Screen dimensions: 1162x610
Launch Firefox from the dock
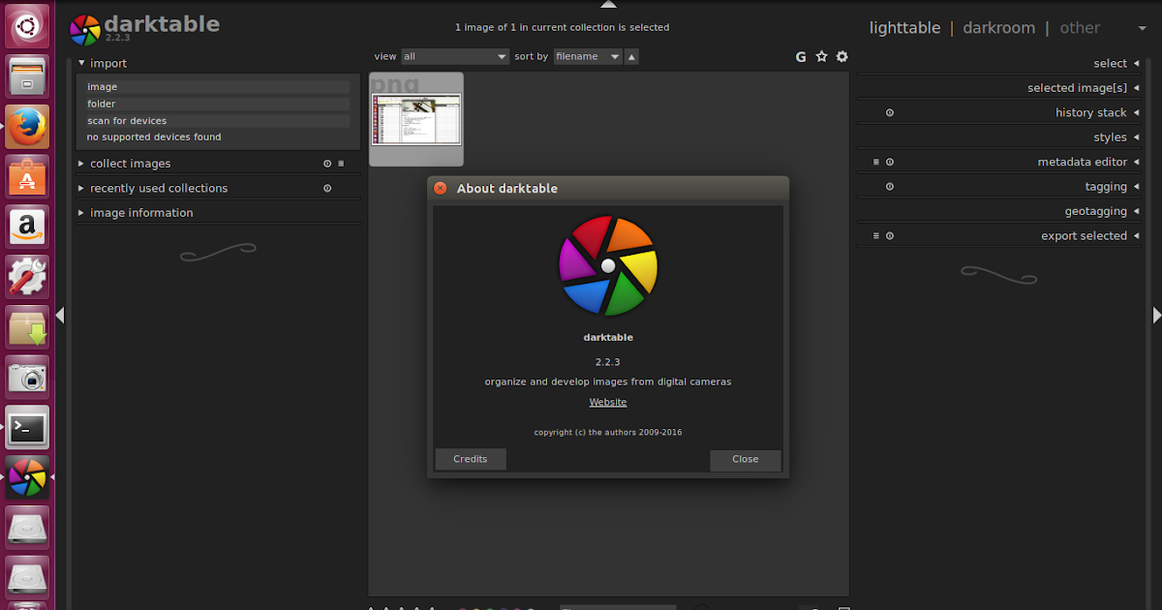(27, 126)
